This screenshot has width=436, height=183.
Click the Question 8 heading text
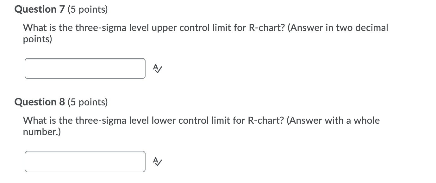39,102
